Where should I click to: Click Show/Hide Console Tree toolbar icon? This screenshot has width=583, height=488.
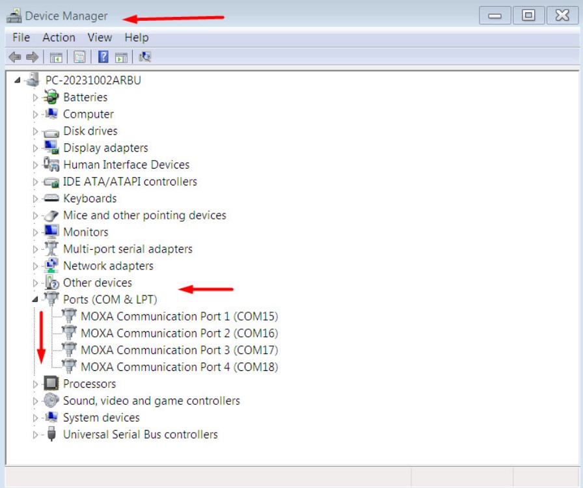pos(56,57)
